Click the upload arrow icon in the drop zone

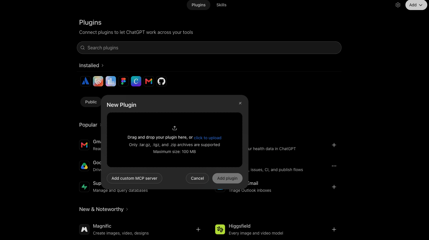pyautogui.click(x=175, y=128)
